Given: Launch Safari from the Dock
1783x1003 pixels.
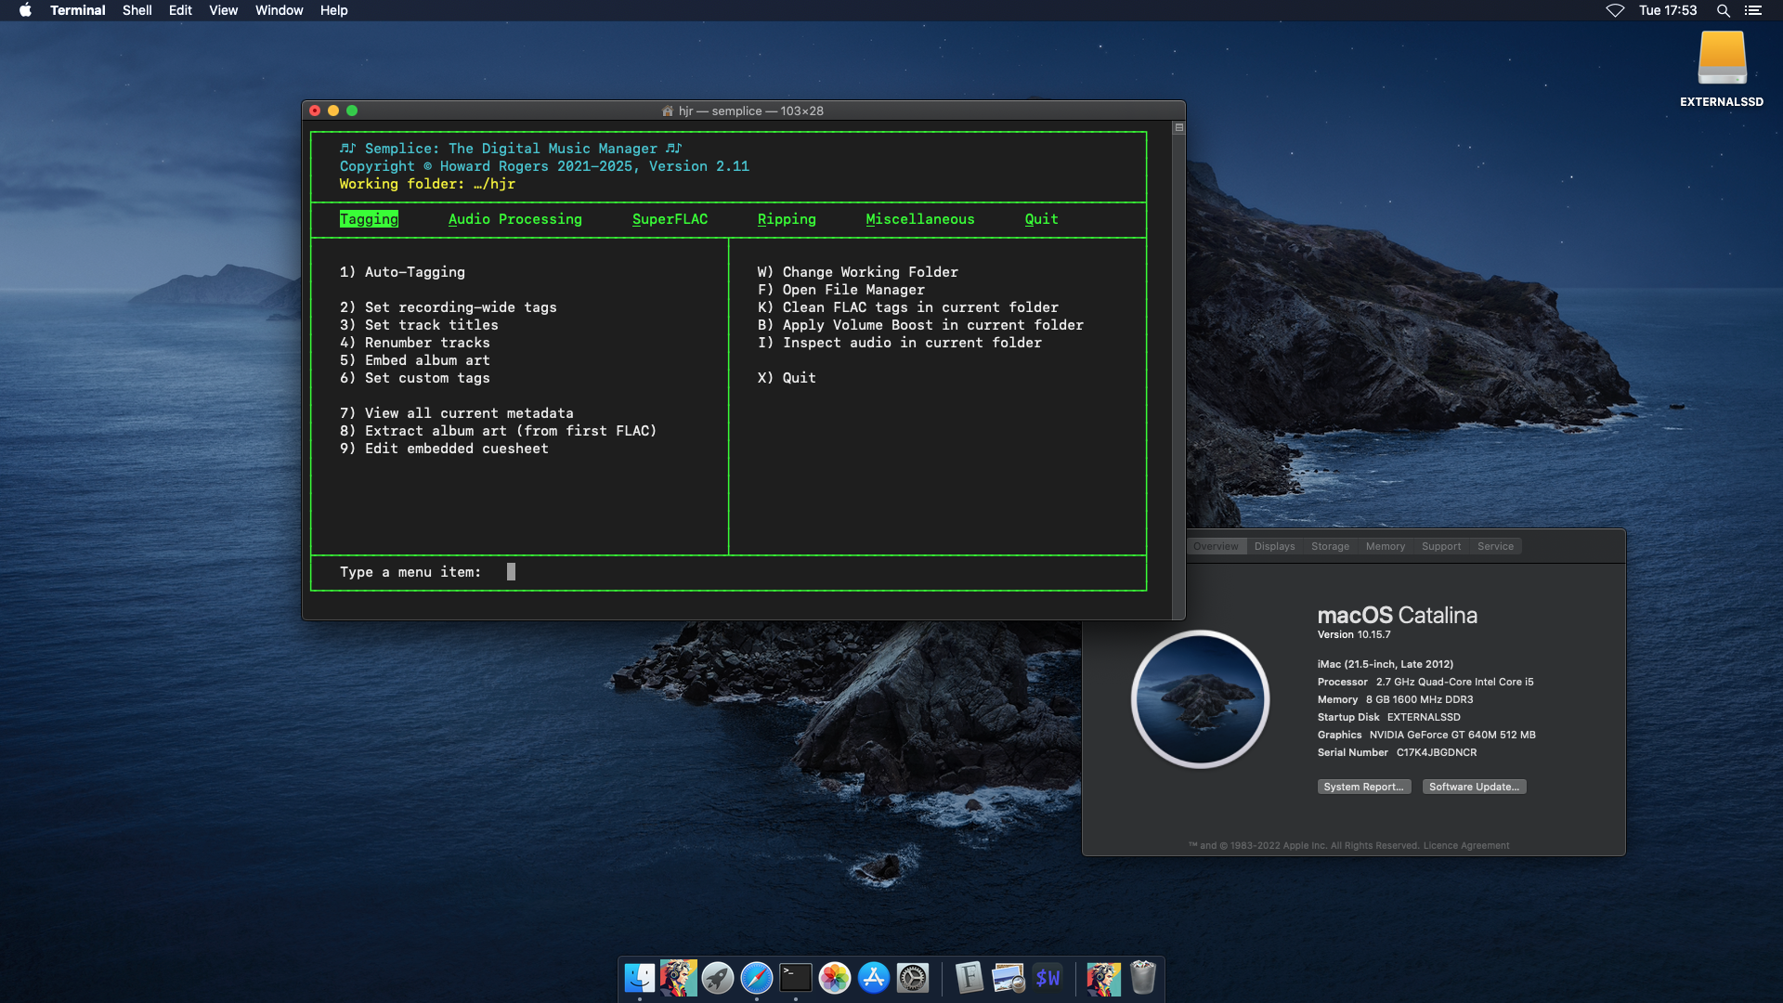Looking at the screenshot, I should click(x=757, y=978).
